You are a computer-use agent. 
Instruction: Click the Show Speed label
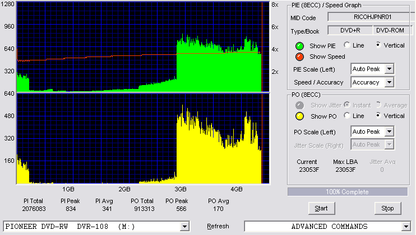(327, 57)
